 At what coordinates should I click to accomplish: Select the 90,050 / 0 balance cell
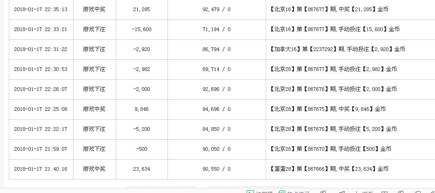[216, 149]
